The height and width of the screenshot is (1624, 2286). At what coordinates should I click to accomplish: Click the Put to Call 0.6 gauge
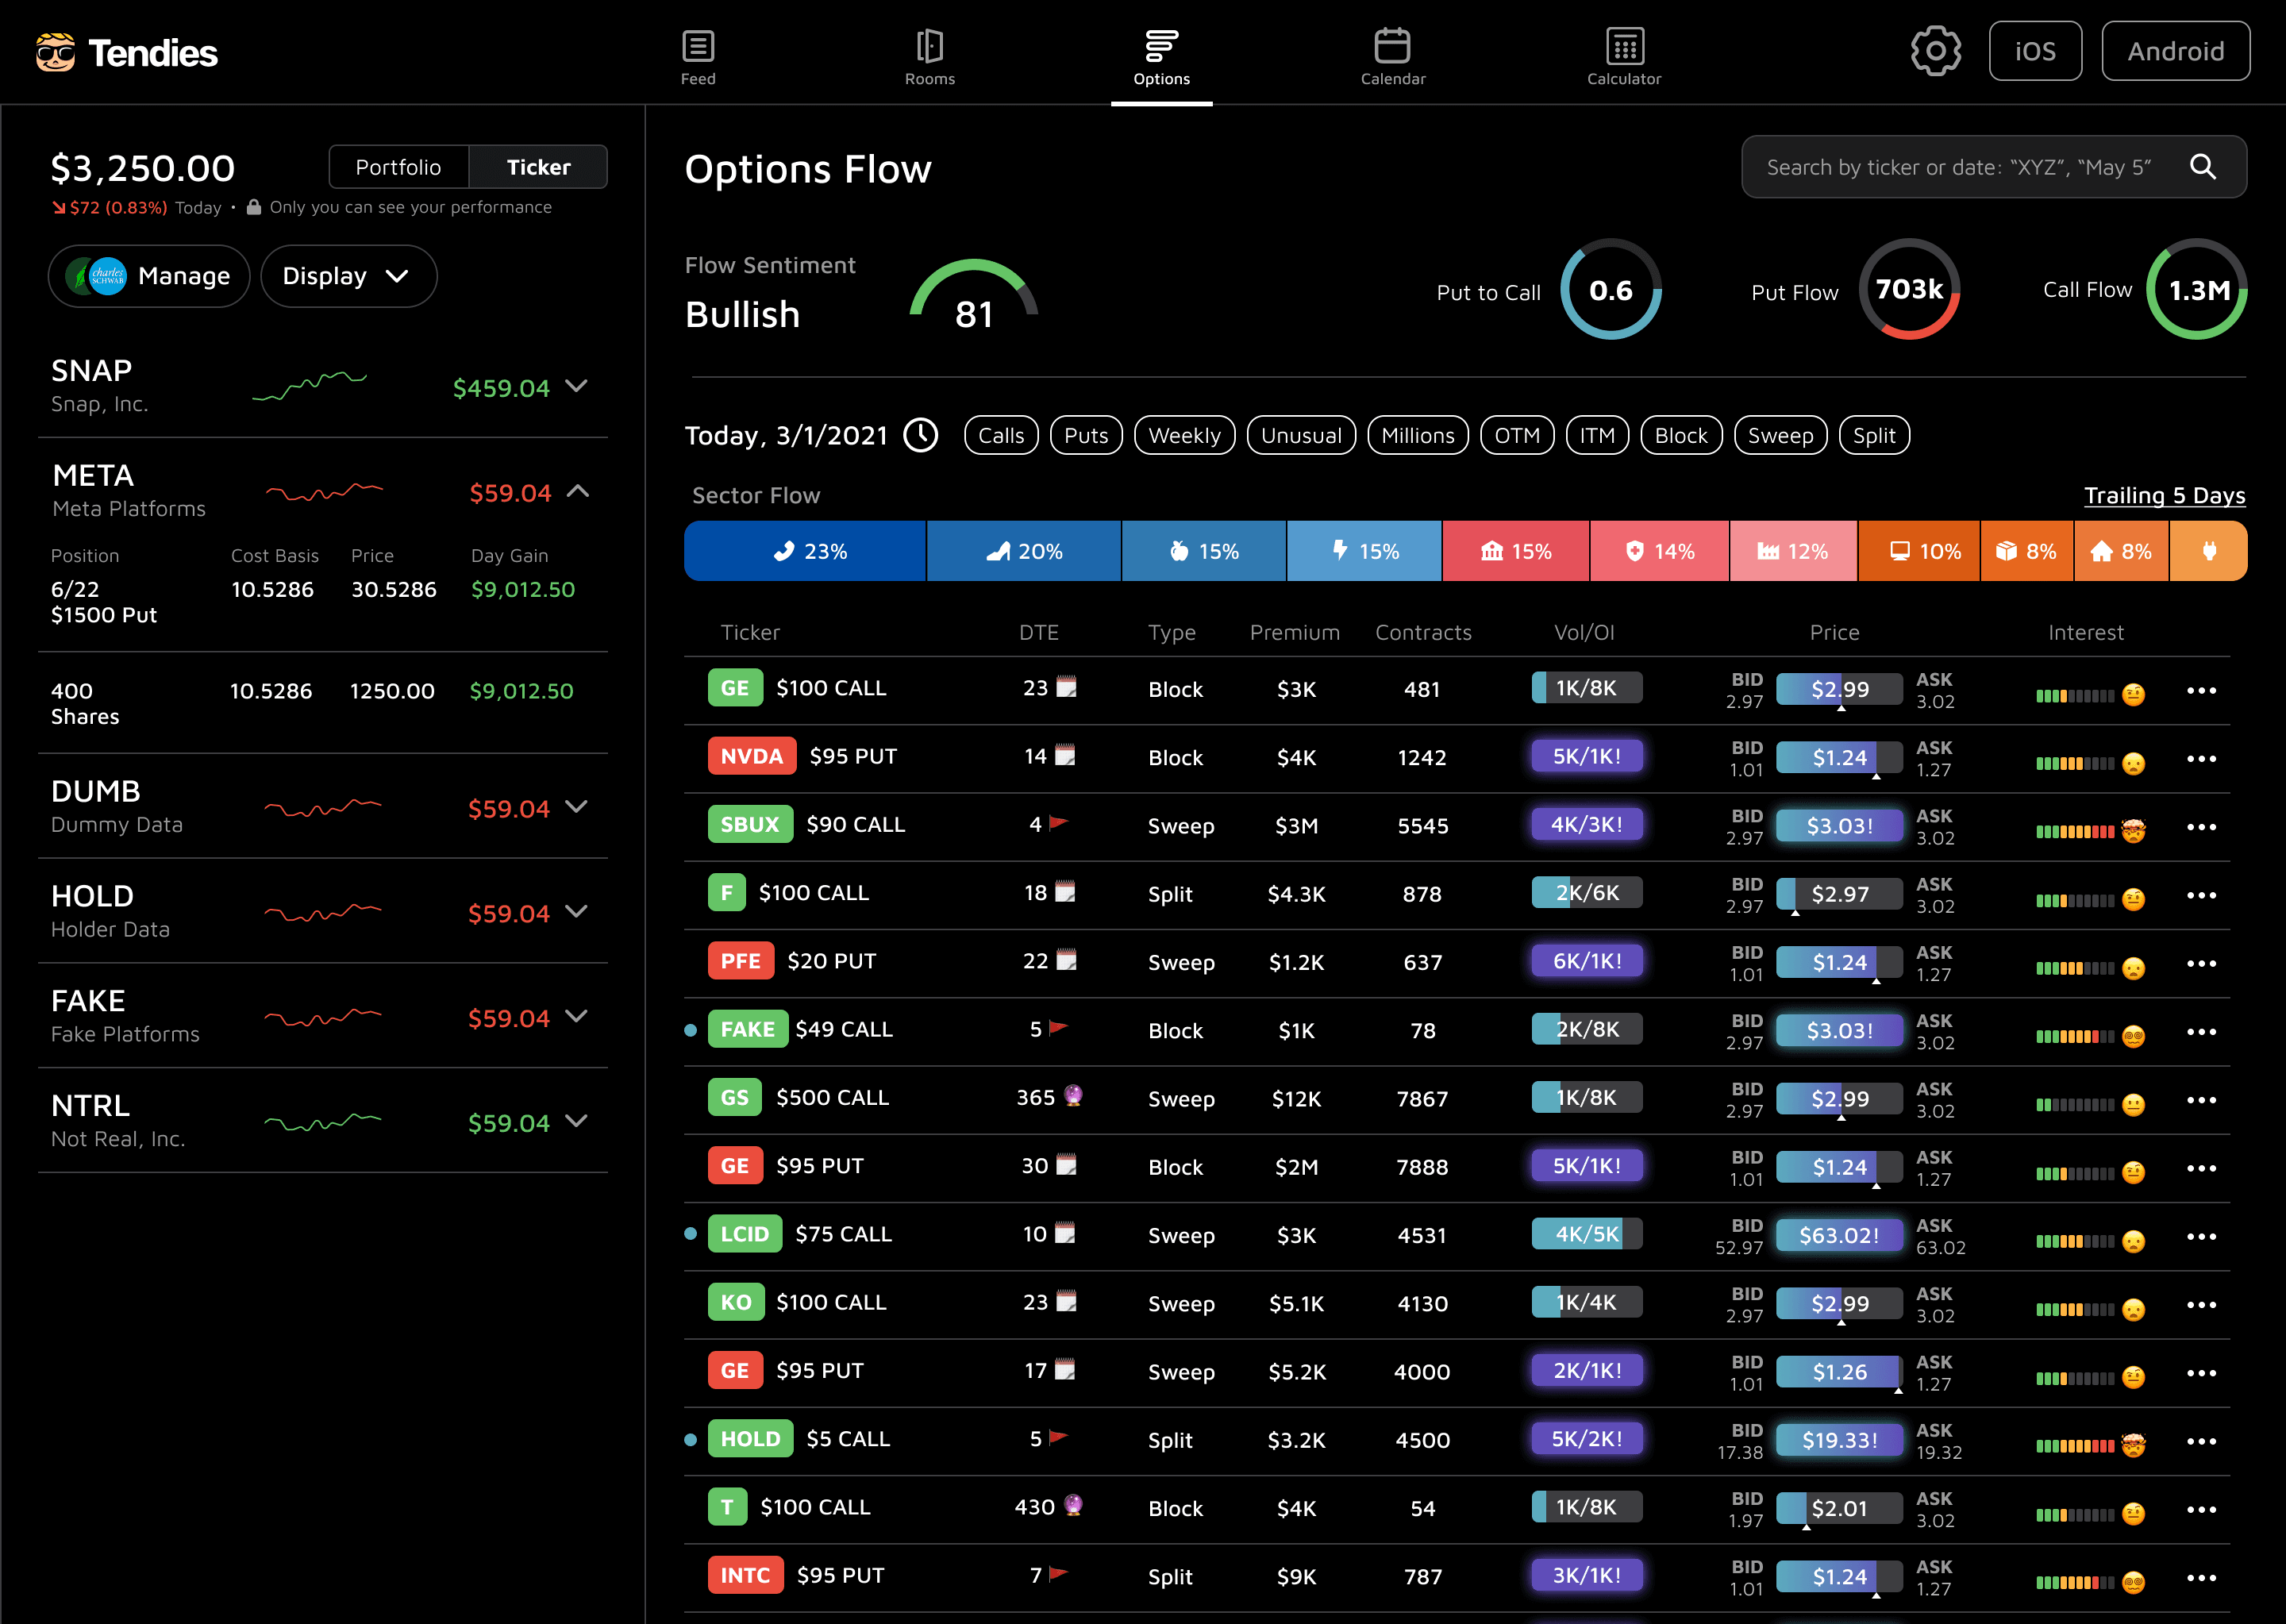pos(1611,290)
